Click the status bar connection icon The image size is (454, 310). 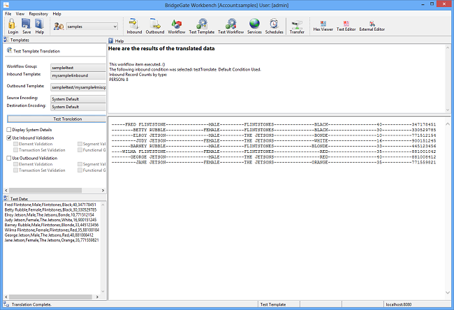click(6, 304)
